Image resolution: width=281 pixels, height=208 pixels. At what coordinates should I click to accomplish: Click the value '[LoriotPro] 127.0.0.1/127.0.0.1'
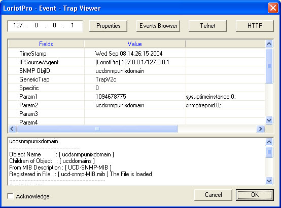point(132,62)
